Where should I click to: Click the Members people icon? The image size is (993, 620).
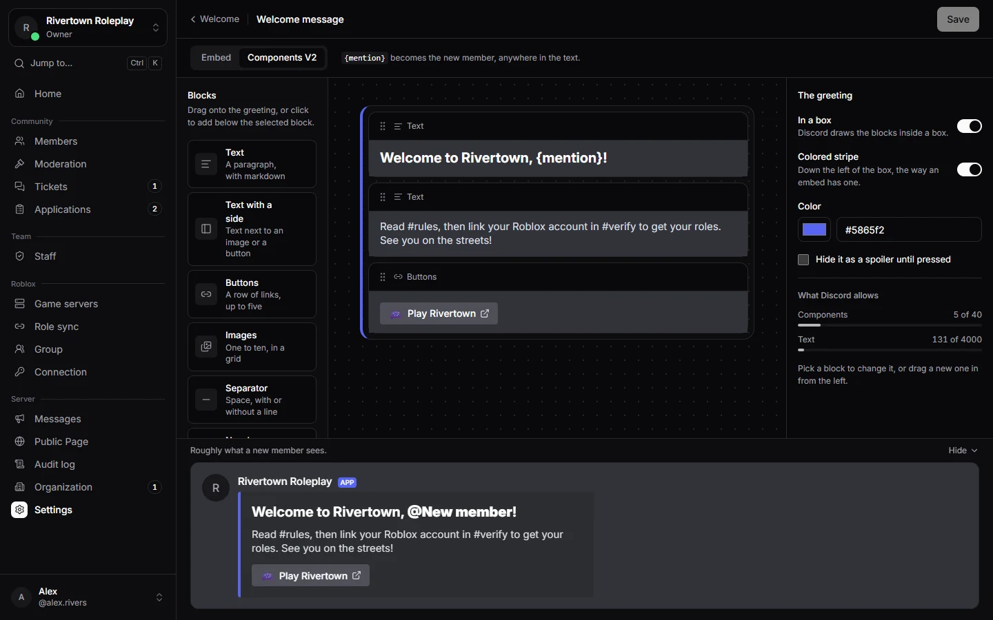pyautogui.click(x=20, y=141)
